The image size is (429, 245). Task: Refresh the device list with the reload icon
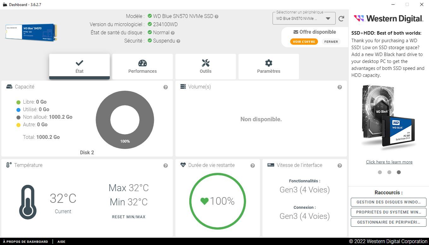pos(341,19)
